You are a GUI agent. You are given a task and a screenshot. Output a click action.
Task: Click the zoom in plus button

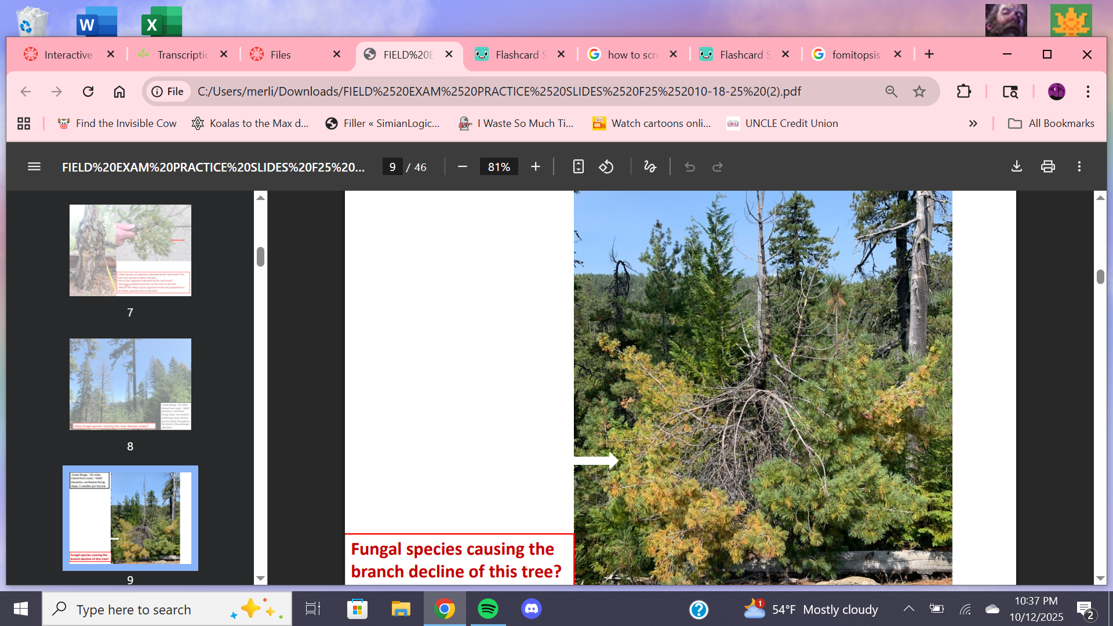535,167
